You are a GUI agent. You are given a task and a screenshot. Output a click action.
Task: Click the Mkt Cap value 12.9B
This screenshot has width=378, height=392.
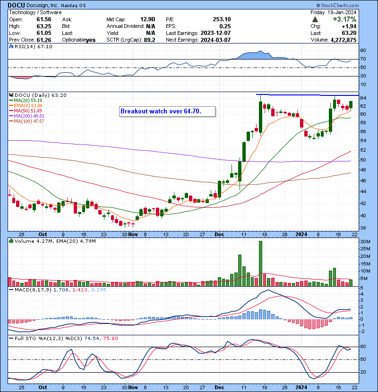point(147,19)
